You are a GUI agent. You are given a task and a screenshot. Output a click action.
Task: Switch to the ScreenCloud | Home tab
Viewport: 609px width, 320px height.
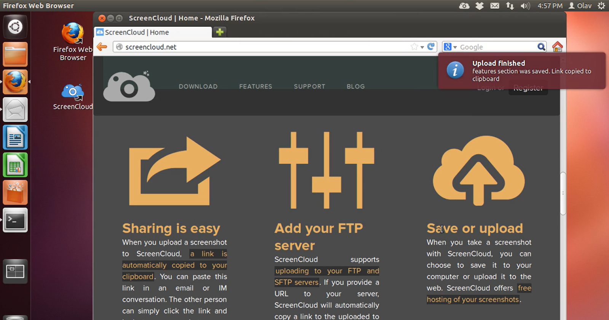(x=152, y=32)
